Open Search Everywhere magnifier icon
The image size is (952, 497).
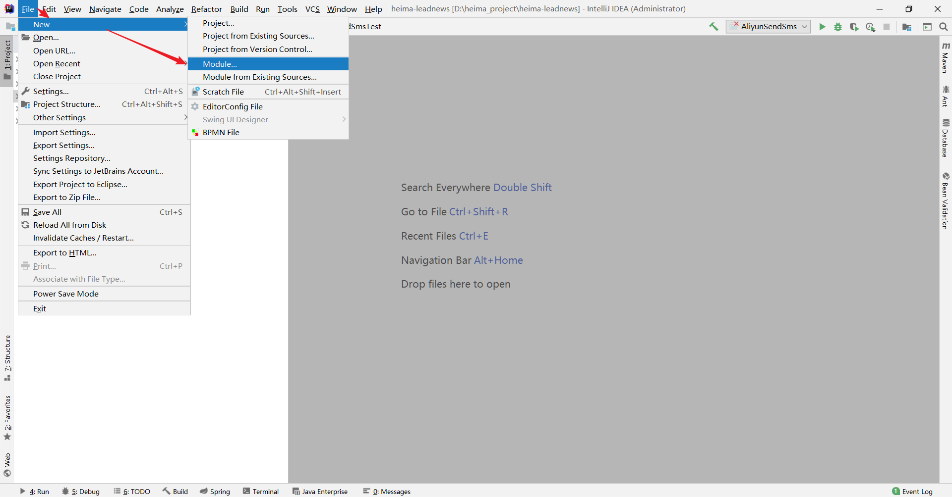tap(944, 27)
